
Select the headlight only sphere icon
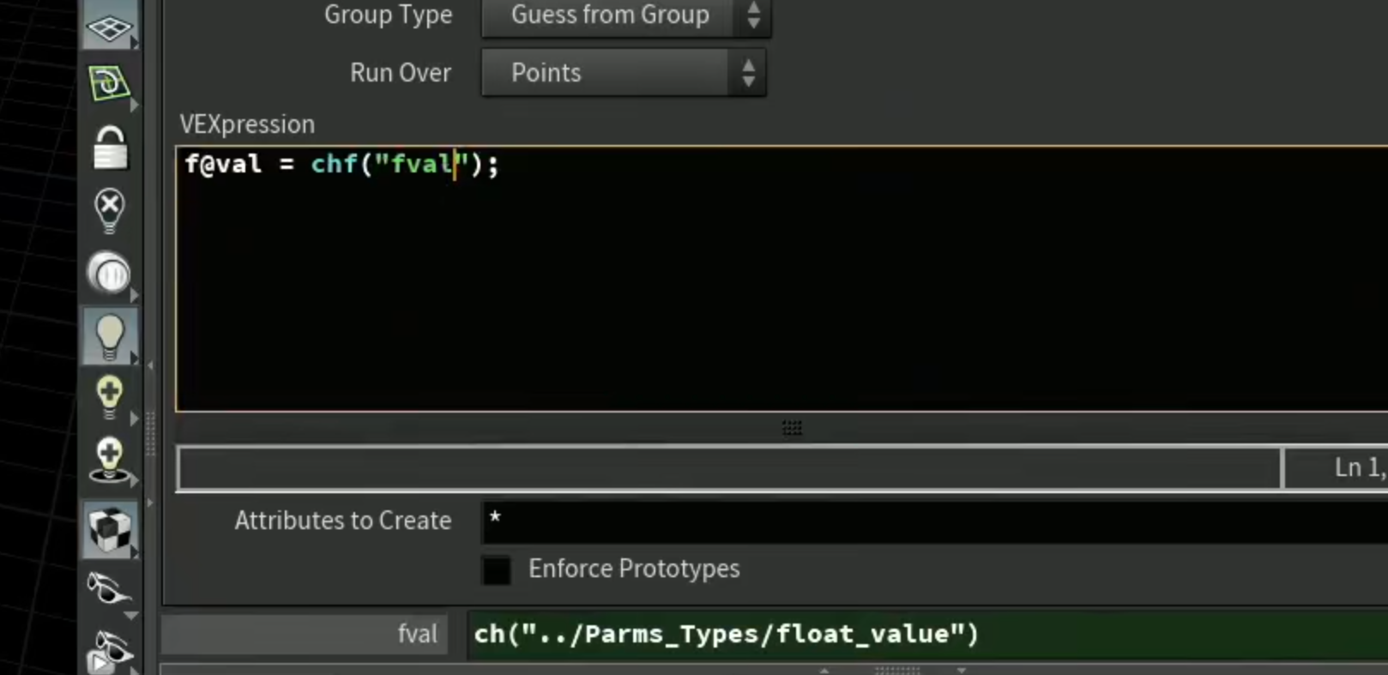point(109,274)
